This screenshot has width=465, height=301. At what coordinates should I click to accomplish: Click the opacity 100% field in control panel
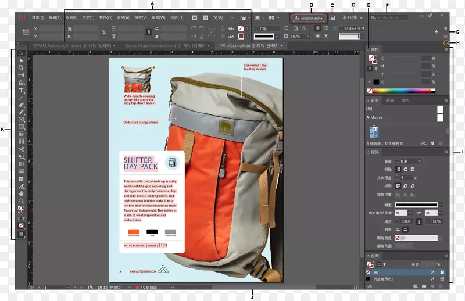point(297,36)
